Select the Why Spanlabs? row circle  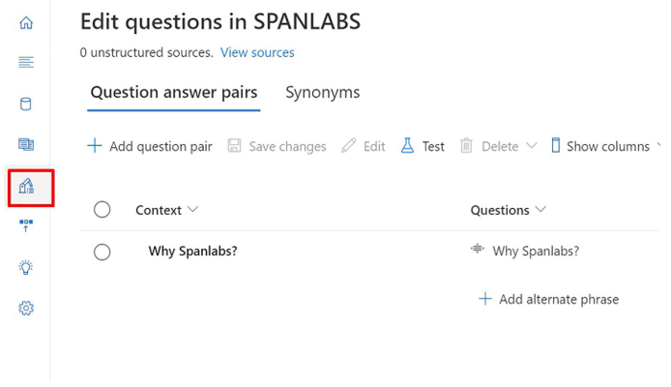pos(102,252)
